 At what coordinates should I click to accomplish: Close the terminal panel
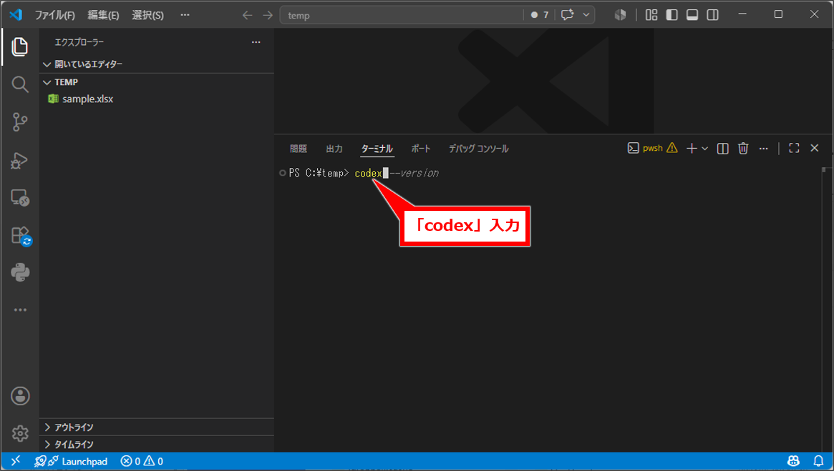[x=815, y=148]
